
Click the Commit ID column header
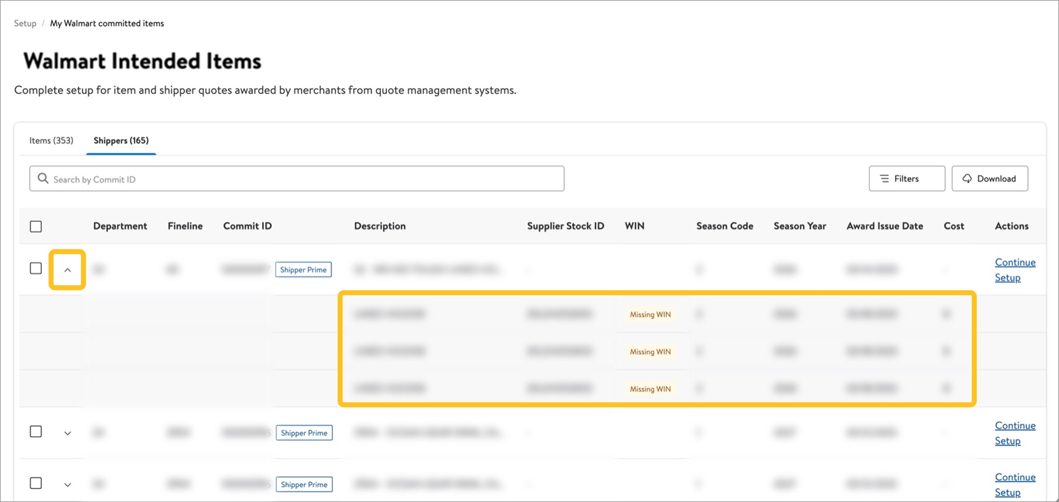[x=247, y=226]
